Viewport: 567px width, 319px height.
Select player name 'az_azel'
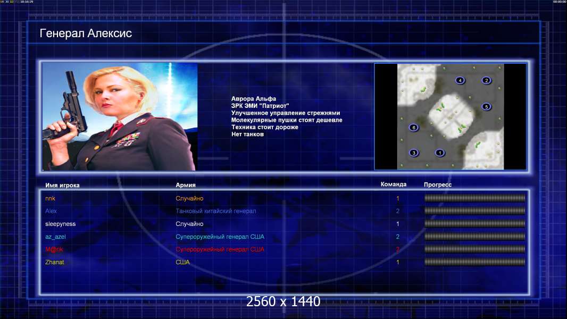[55, 237]
